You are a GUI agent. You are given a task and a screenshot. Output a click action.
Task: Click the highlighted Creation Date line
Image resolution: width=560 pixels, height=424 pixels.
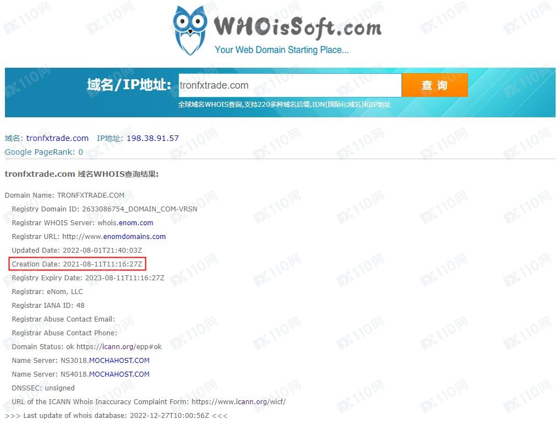point(77,264)
